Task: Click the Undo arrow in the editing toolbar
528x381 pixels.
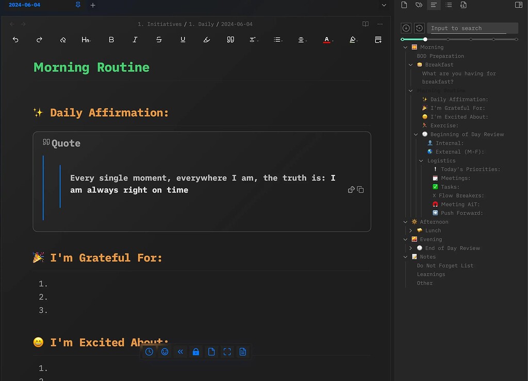Action: click(15, 40)
